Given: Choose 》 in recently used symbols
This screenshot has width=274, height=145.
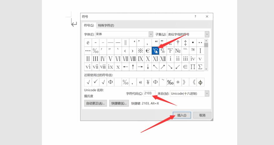Looking at the screenshot, I should 185,82.
